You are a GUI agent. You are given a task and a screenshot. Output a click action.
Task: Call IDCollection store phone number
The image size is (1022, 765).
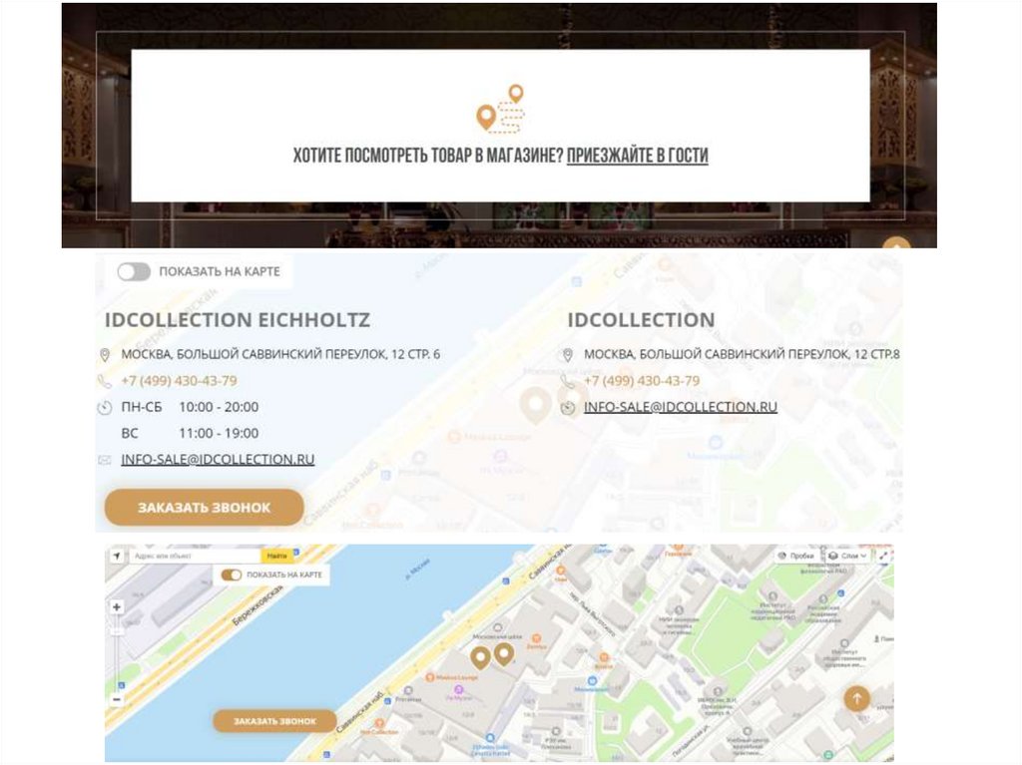(642, 381)
